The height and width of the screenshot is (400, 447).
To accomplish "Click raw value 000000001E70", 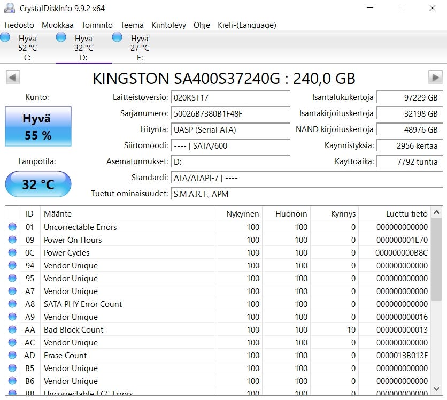I will [402, 240].
